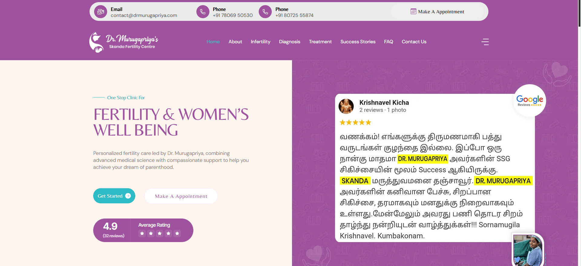The width and height of the screenshot is (581, 266).
Task: Open the Diagnosis menu
Action: pyautogui.click(x=290, y=42)
